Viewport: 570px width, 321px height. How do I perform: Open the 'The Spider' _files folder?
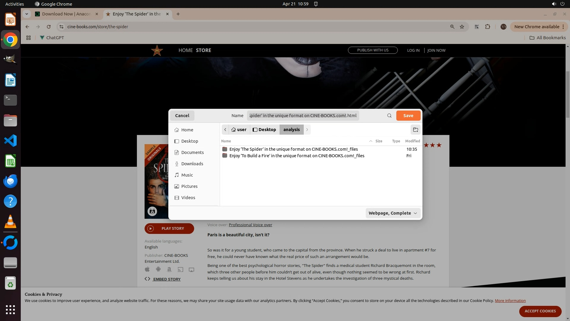pyautogui.click(x=293, y=149)
